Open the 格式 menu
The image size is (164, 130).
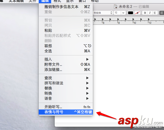pyautogui.click(x=57, y=1)
